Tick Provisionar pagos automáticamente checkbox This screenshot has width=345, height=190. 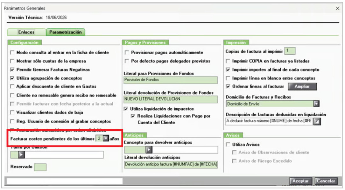coord(127,52)
